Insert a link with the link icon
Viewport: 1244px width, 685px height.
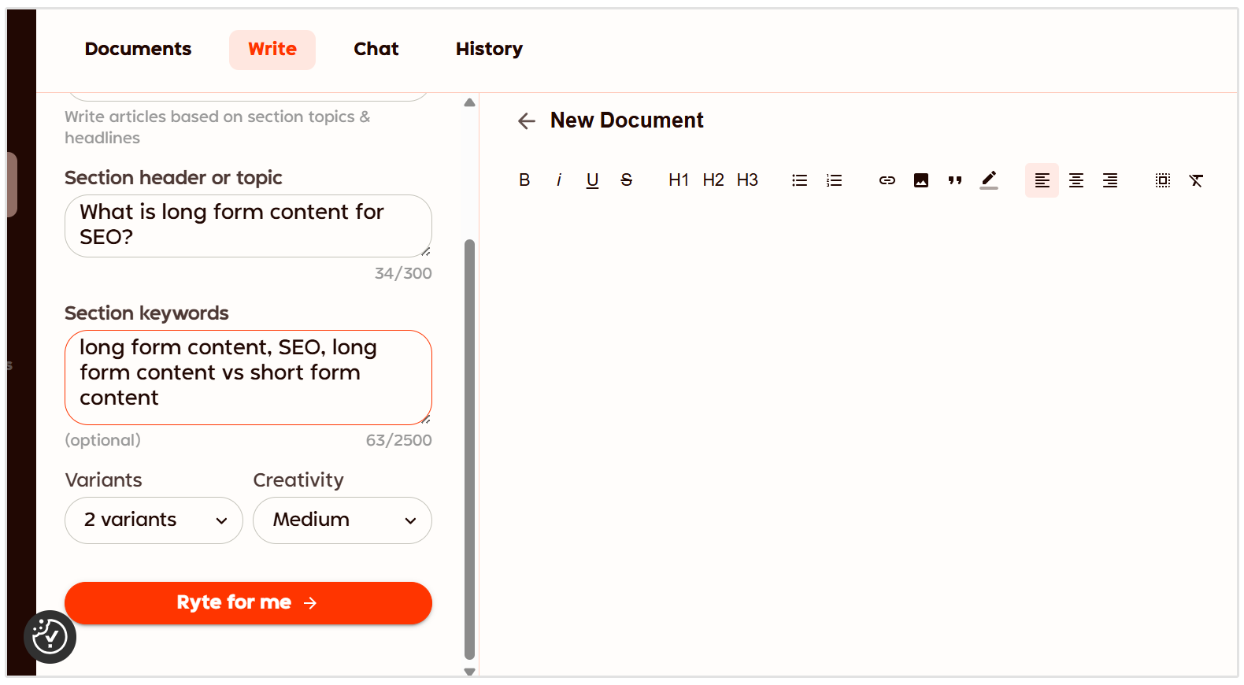tap(887, 180)
